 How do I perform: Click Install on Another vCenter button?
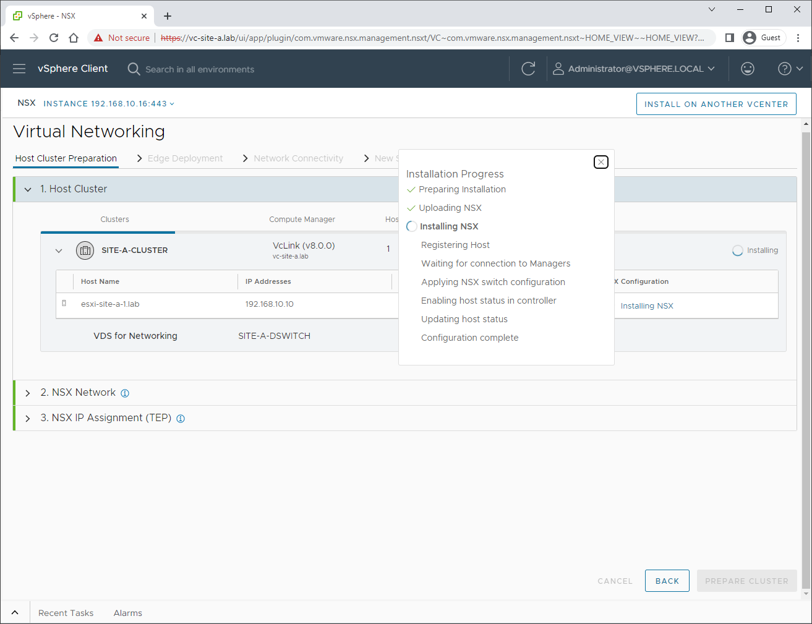tap(716, 104)
